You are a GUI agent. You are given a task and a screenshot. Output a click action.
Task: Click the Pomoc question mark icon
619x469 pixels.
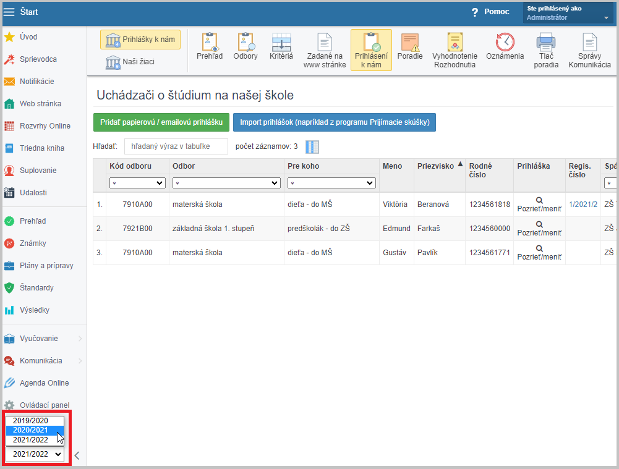click(475, 12)
